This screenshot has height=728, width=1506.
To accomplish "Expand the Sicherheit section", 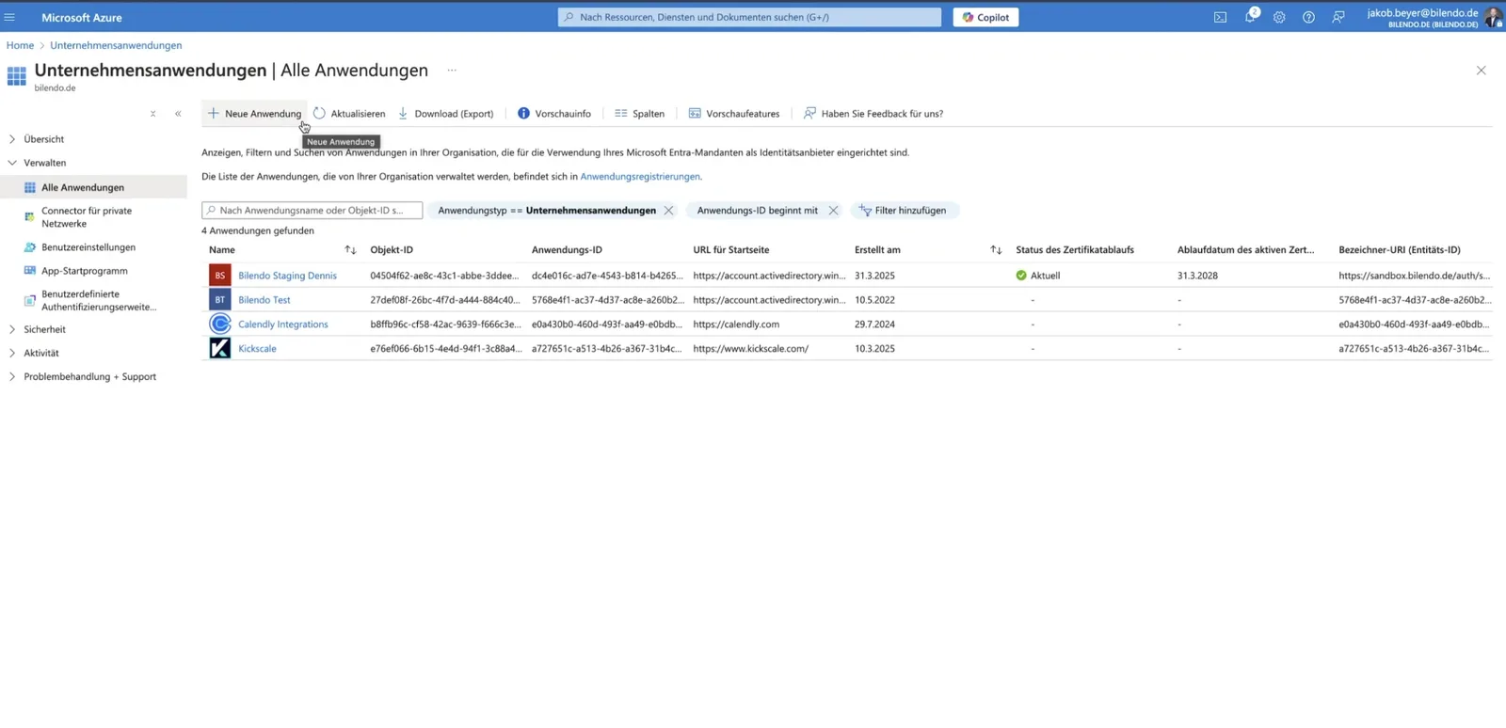I will [x=37, y=329].
